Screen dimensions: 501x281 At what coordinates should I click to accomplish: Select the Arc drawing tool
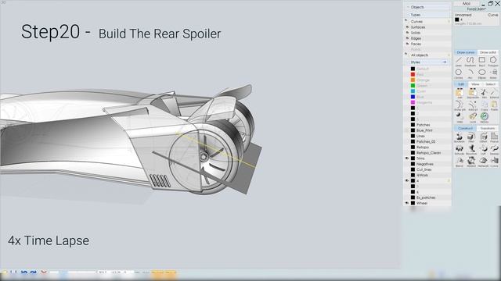coord(470,73)
